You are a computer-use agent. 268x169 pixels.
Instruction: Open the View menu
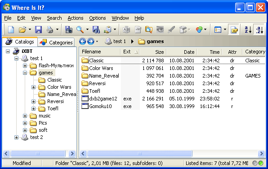(36, 18)
